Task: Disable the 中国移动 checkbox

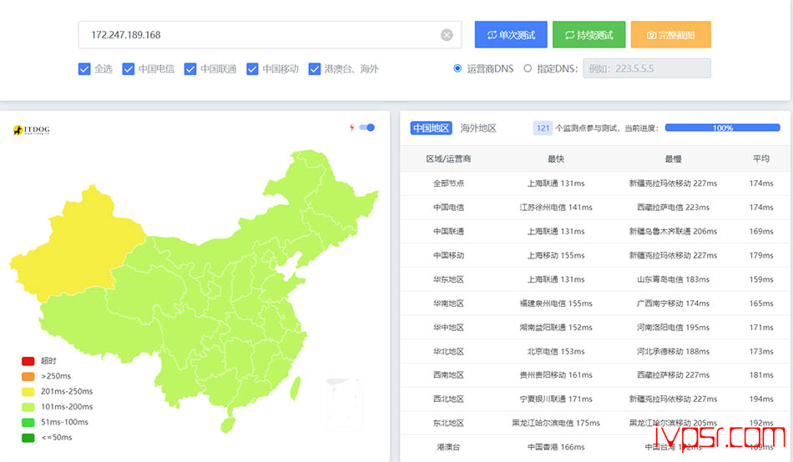Action: click(252, 69)
